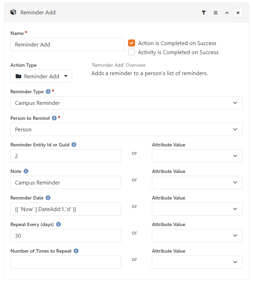Click the Name text field
The height and width of the screenshot is (282, 253).
click(67, 44)
